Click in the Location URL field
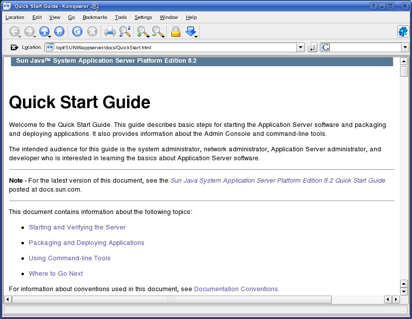Viewport: 412px width, 319px height. click(175, 47)
